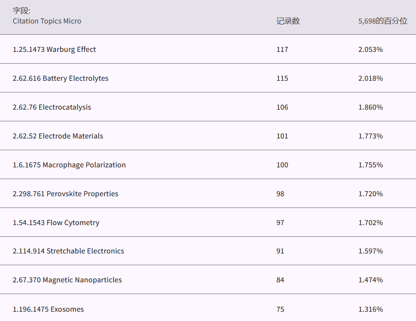Select the 1.316% percentage for Exosomes
The height and width of the screenshot is (321, 416).
370,309
